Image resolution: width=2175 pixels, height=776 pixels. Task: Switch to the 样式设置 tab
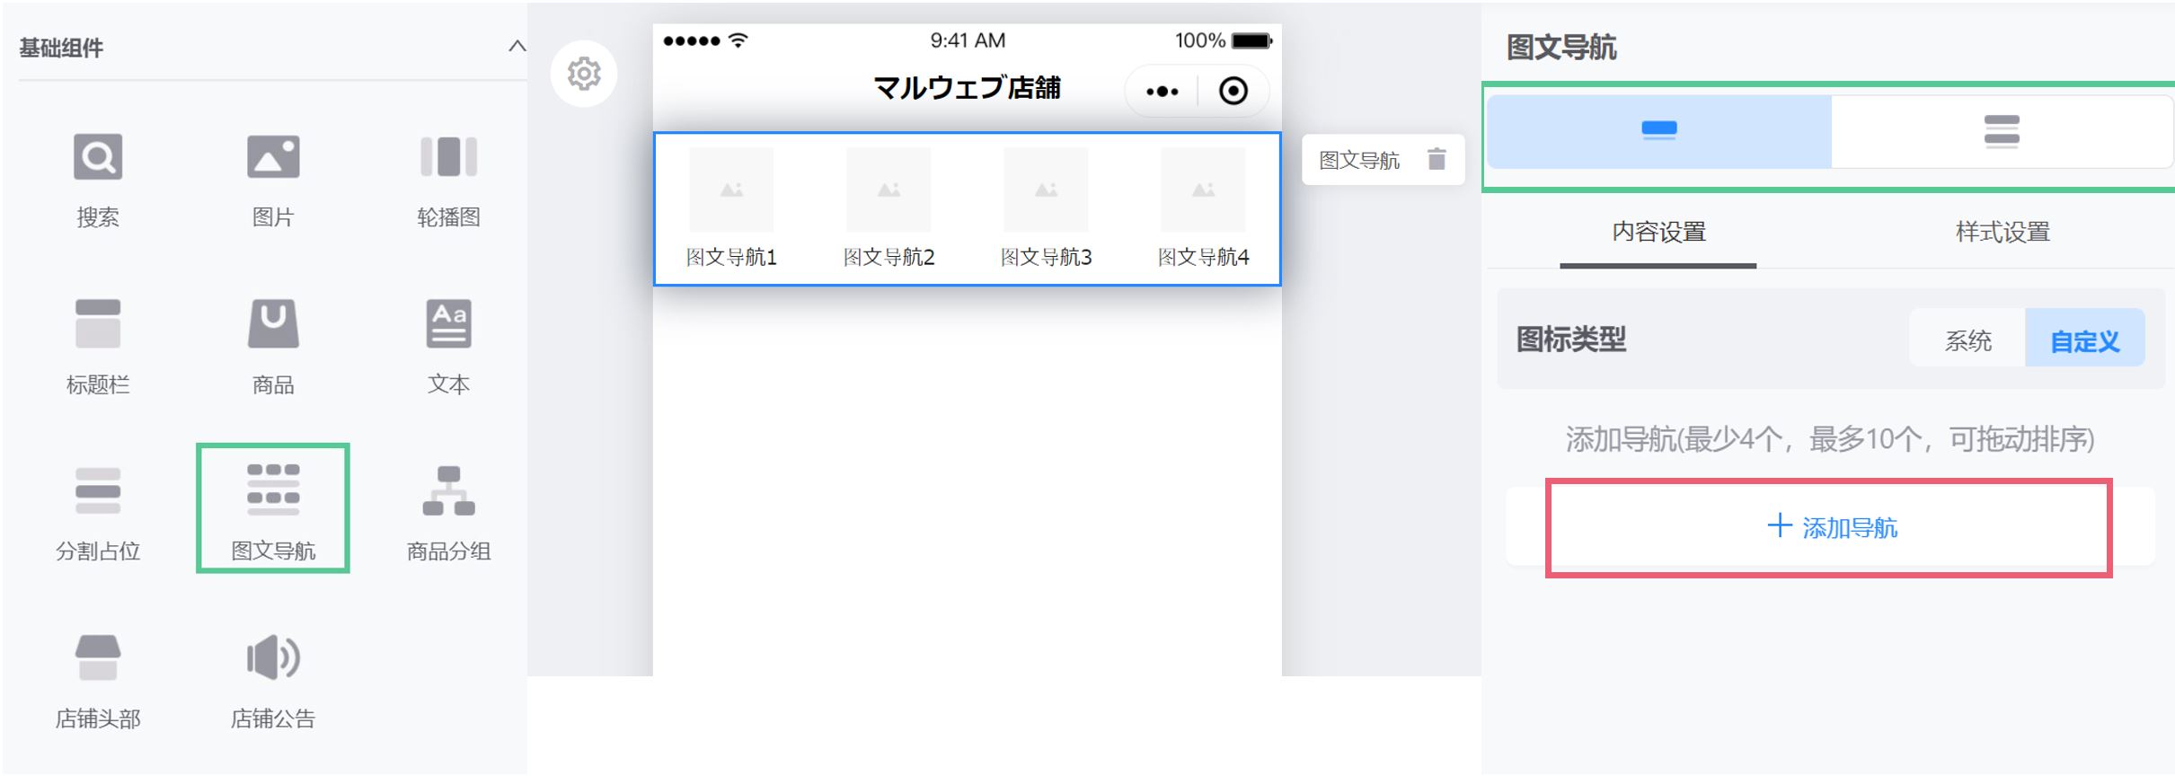click(2003, 233)
